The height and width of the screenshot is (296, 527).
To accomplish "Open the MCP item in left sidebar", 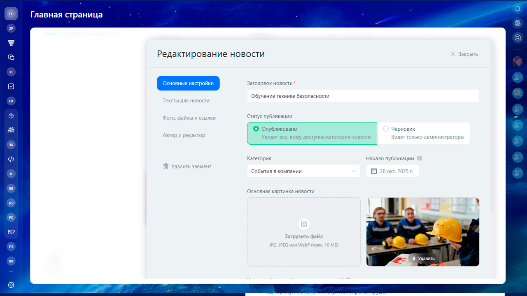I will 11,232.
